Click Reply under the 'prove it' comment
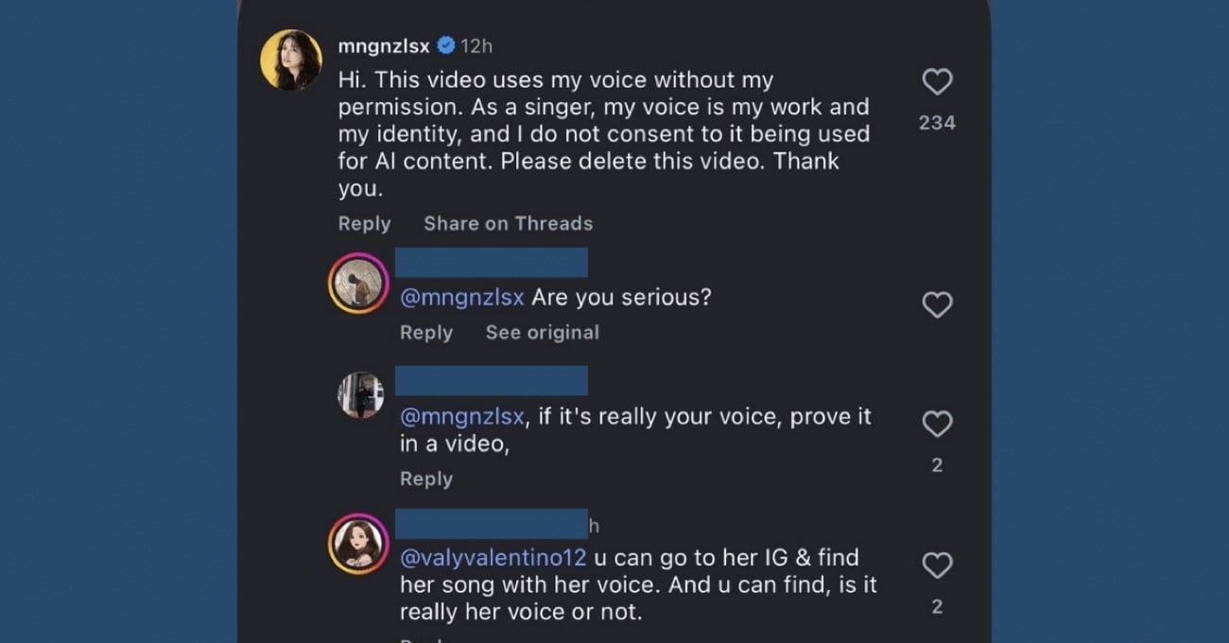The image size is (1229, 643). pyautogui.click(x=426, y=478)
